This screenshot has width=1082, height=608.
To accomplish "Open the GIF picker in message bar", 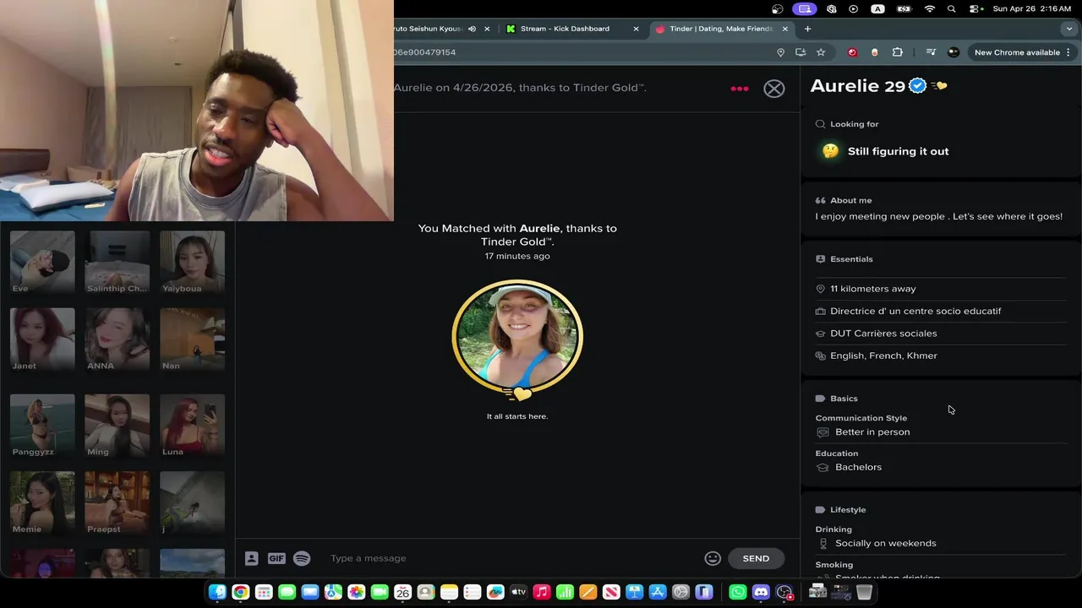I will click(x=276, y=558).
